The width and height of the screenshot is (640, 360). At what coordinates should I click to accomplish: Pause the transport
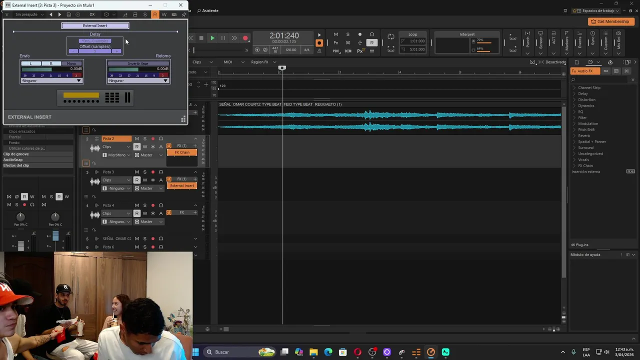click(x=223, y=38)
